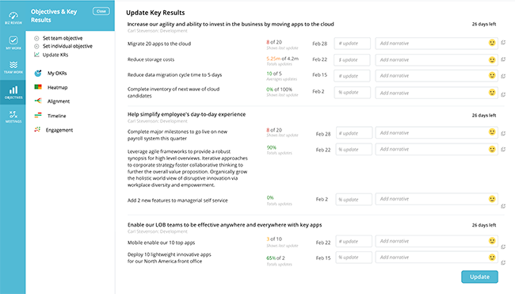Go to Team Work section
Screen dimensions: 515x294
click(x=13, y=67)
